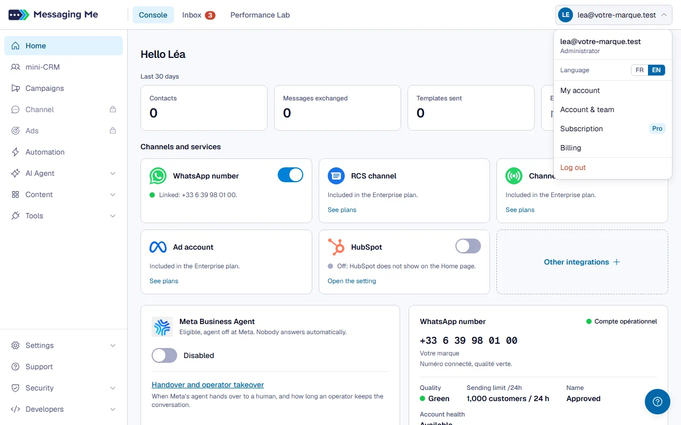Image resolution: width=681 pixels, height=425 pixels.
Task: Expand the Content submenu chevron
Action: pos(113,194)
